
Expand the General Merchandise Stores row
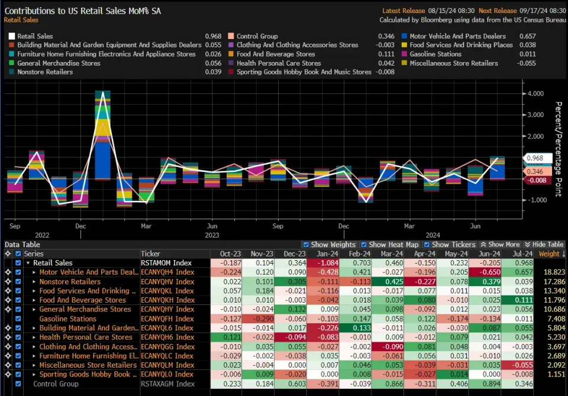34,309
